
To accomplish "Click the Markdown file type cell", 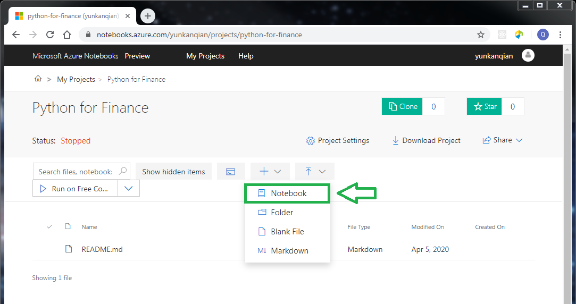I will point(365,249).
